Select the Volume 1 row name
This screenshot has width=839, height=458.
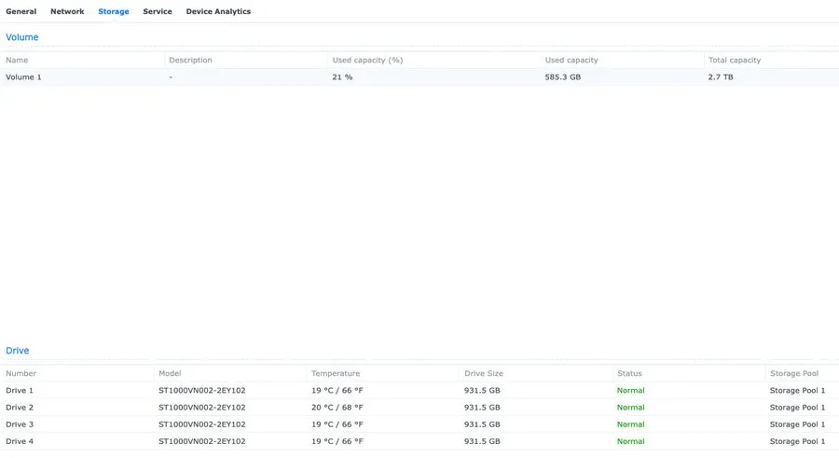[23, 77]
